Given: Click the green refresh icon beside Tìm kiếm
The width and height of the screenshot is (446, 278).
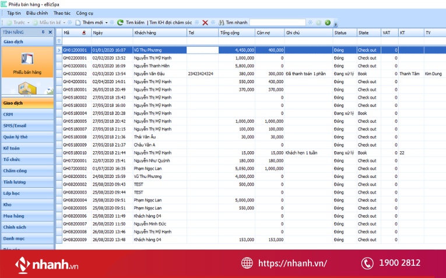Looking at the screenshot, I should click(120, 23).
